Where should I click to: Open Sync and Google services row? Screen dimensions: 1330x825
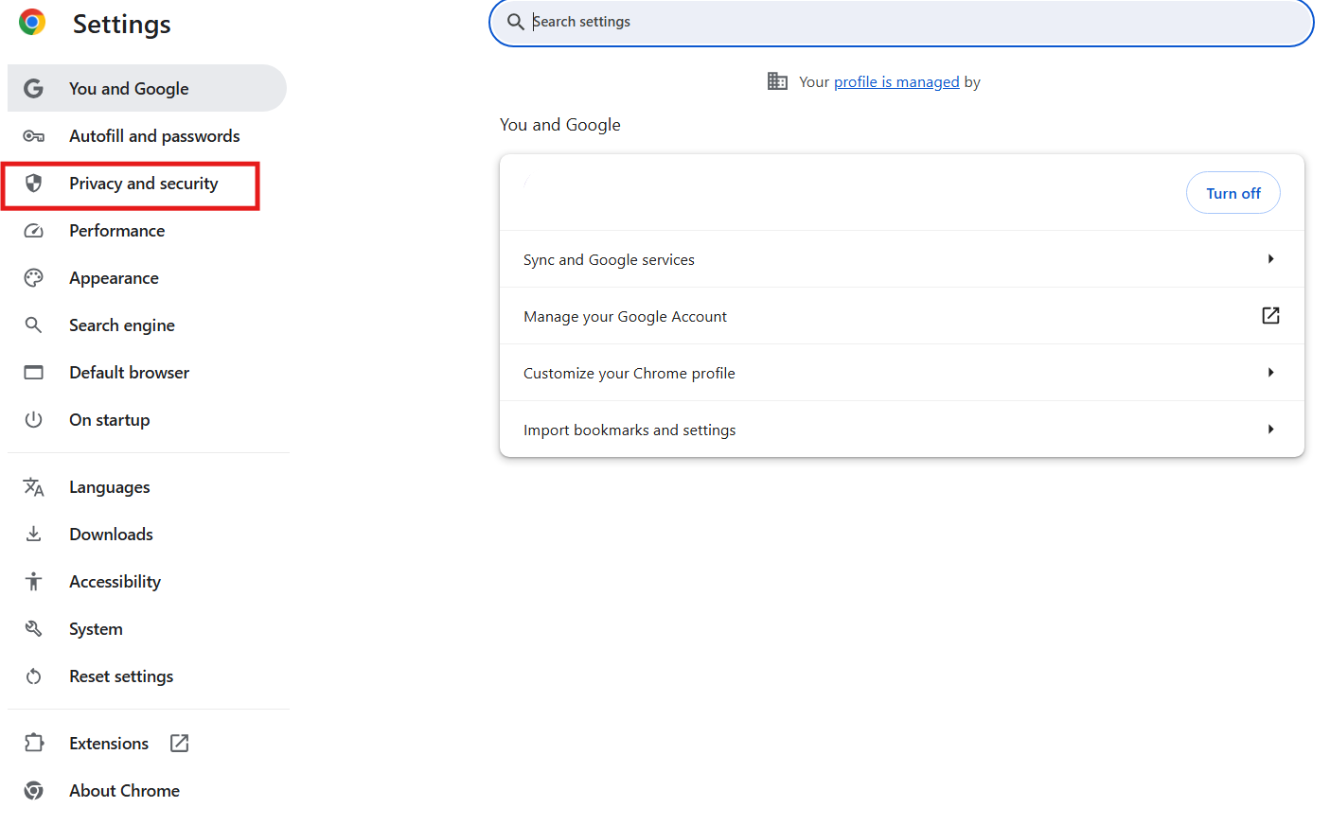click(x=902, y=259)
